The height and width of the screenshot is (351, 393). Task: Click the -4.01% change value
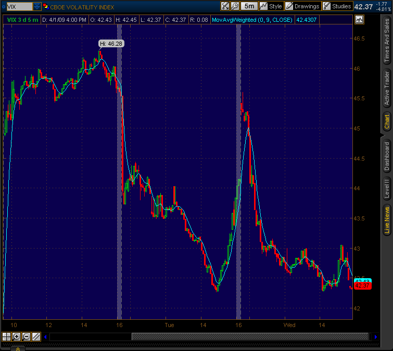tap(384, 9)
